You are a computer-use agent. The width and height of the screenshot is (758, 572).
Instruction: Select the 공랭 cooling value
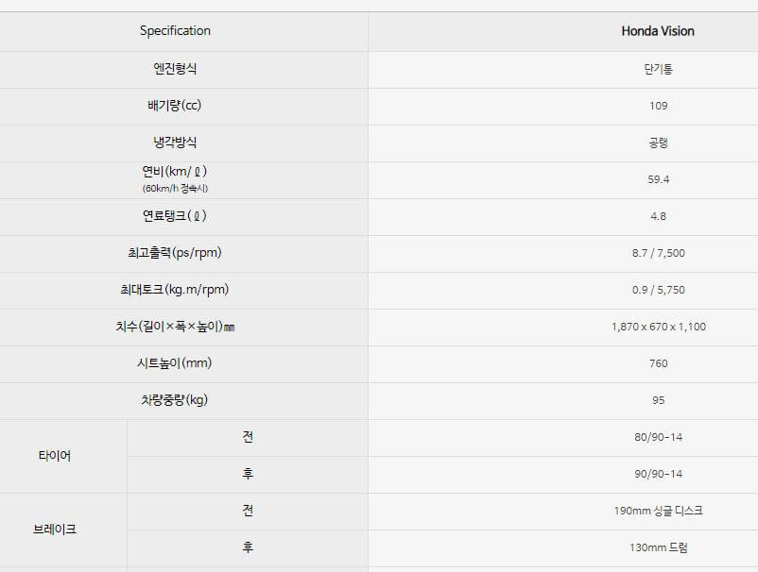658,143
